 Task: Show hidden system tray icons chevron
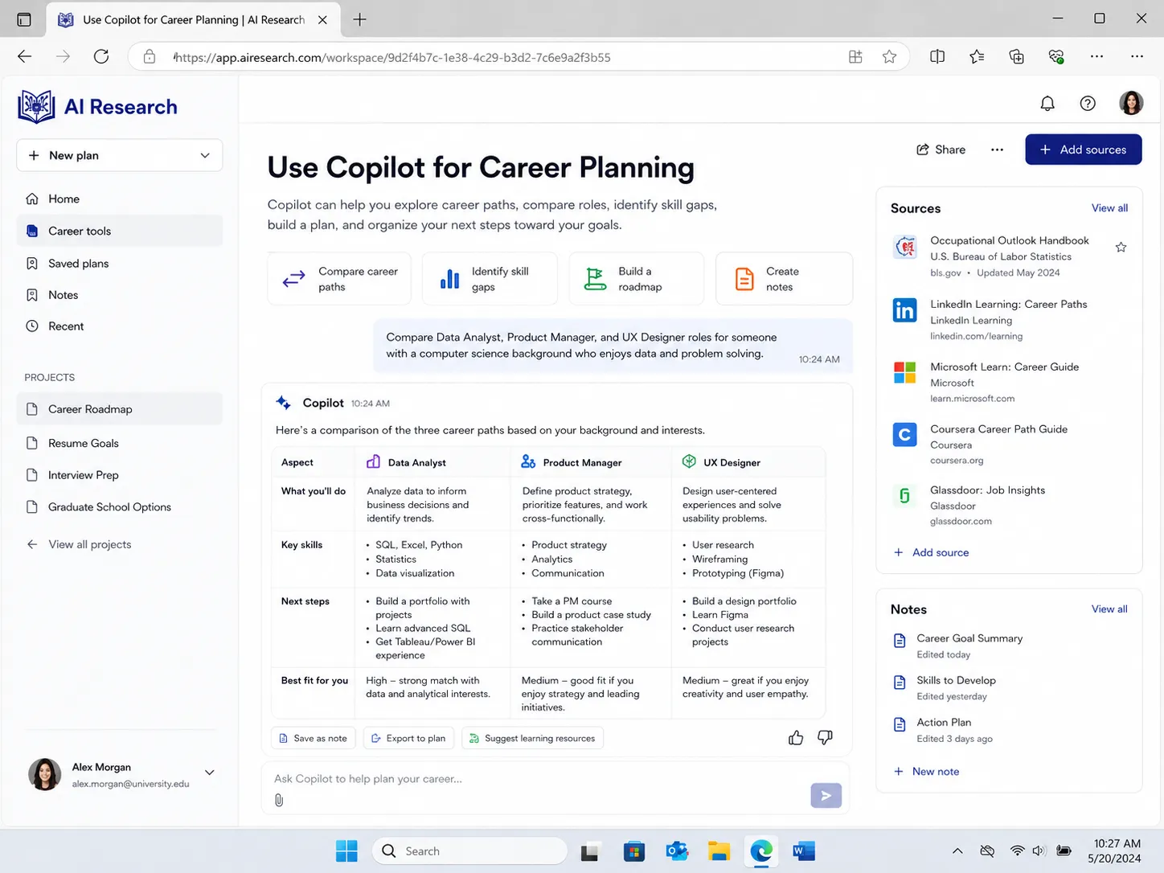coord(957,850)
